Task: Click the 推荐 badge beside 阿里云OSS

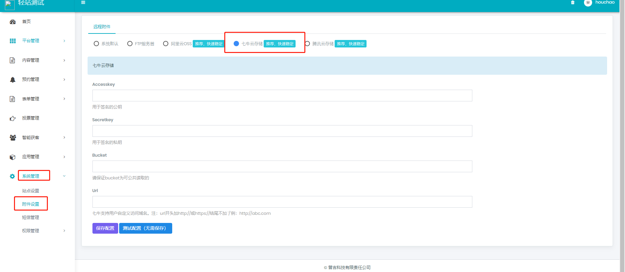Action: 209,44
